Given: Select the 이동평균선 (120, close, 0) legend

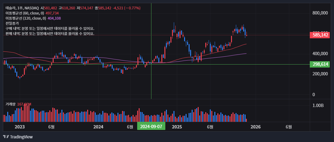Looking at the screenshot, I should click(x=25, y=18).
